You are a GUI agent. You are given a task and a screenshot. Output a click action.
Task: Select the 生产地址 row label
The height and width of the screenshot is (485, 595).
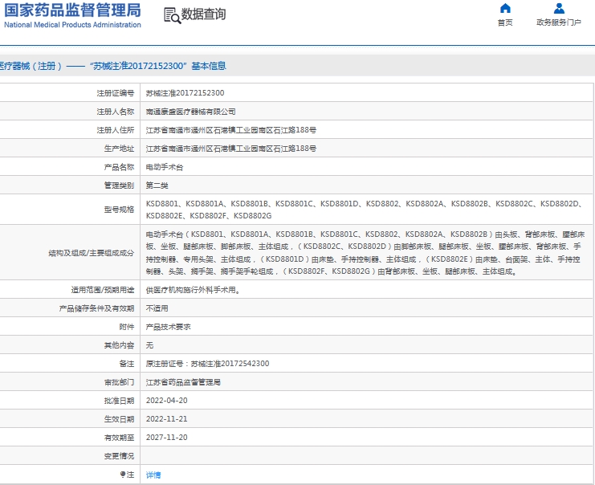[119, 149]
